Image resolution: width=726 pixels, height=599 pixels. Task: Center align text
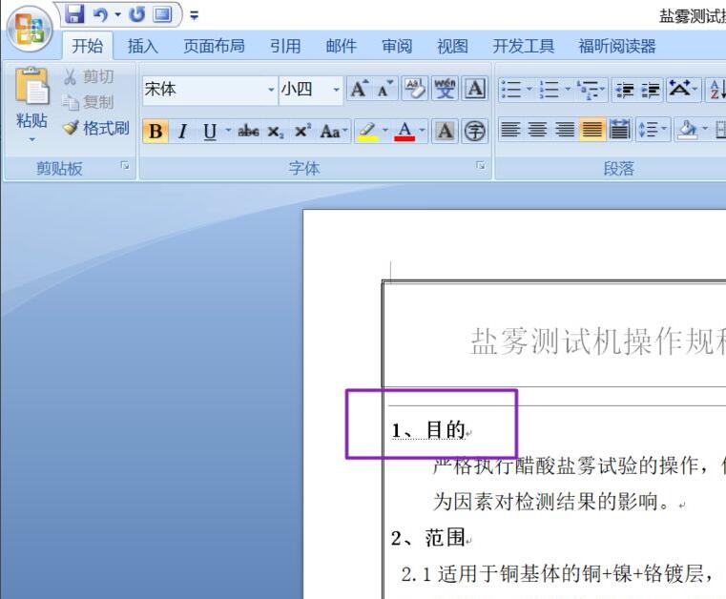(537, 130)
